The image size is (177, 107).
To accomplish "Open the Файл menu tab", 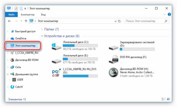I will pos(11,14).
